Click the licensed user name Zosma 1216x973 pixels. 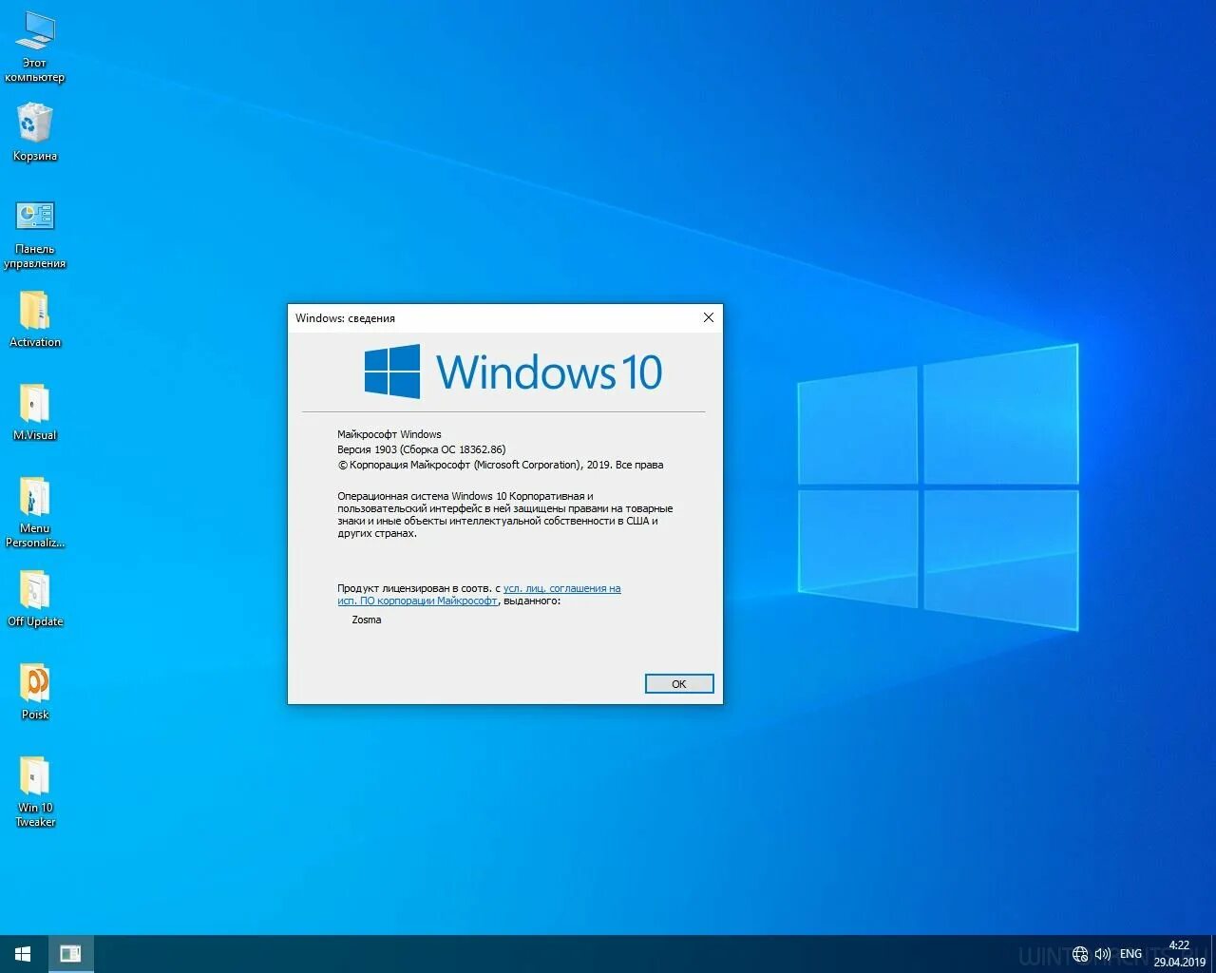(x=367, y=620)
